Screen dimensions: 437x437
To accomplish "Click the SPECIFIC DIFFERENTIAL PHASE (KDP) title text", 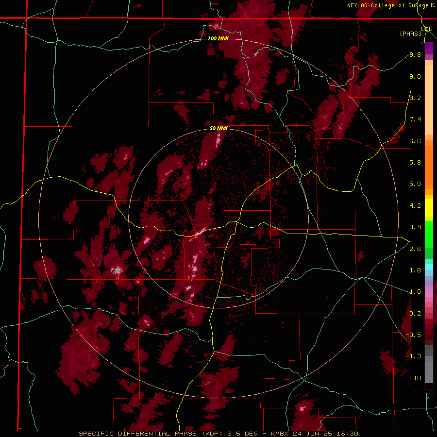I will coord(151,434).
